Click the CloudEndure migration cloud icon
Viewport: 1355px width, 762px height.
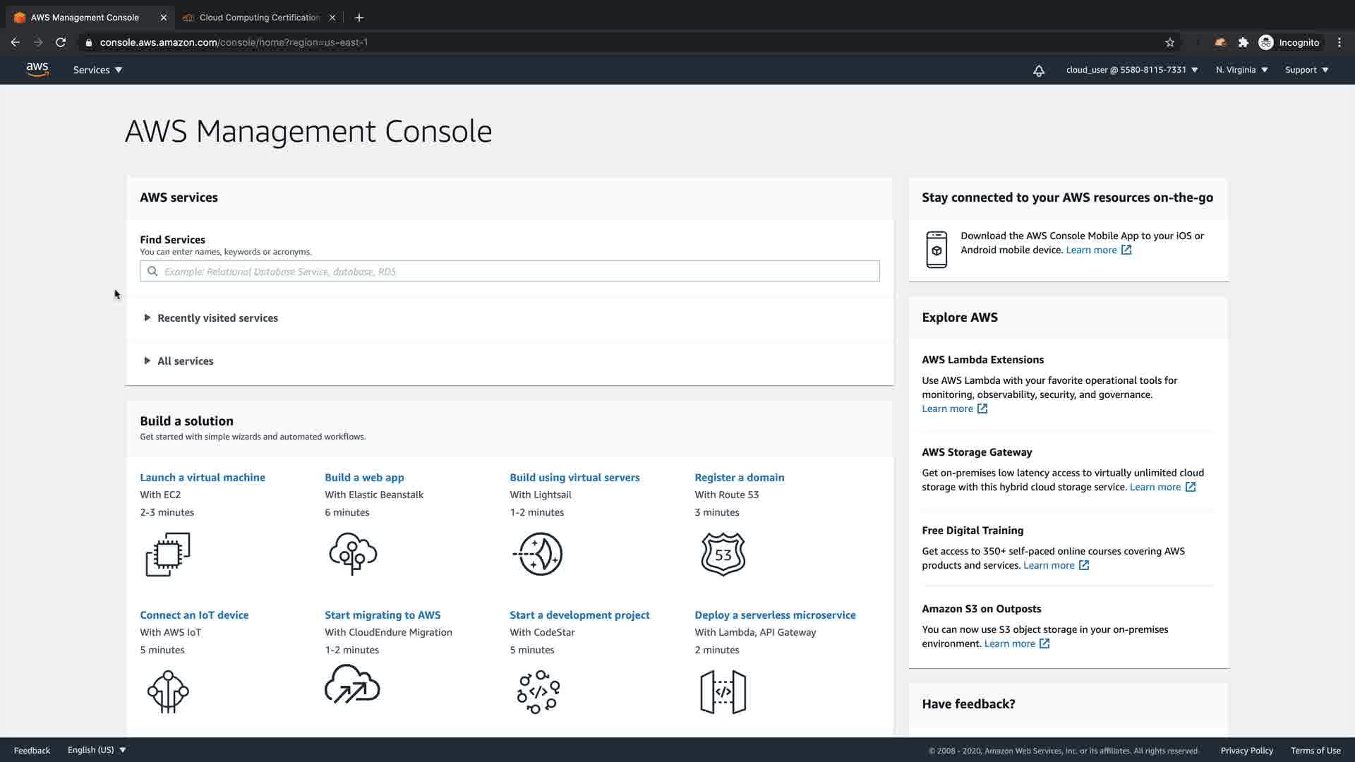coord(352,684)
